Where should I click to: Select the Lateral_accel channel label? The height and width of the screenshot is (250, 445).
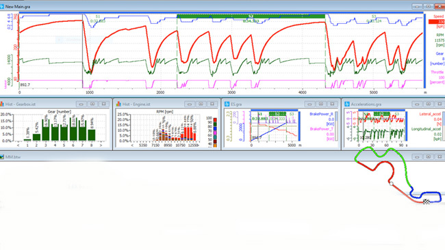coord(430,114)
